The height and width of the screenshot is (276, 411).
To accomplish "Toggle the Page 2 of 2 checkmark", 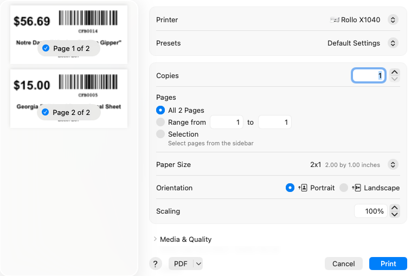I will [x=46, y=112].
